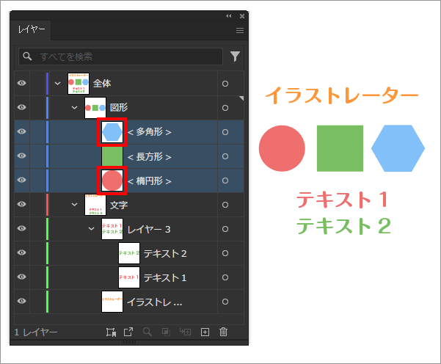
Task: Toggle visibility of テキスト 1
Action: [x=22, y=277]
